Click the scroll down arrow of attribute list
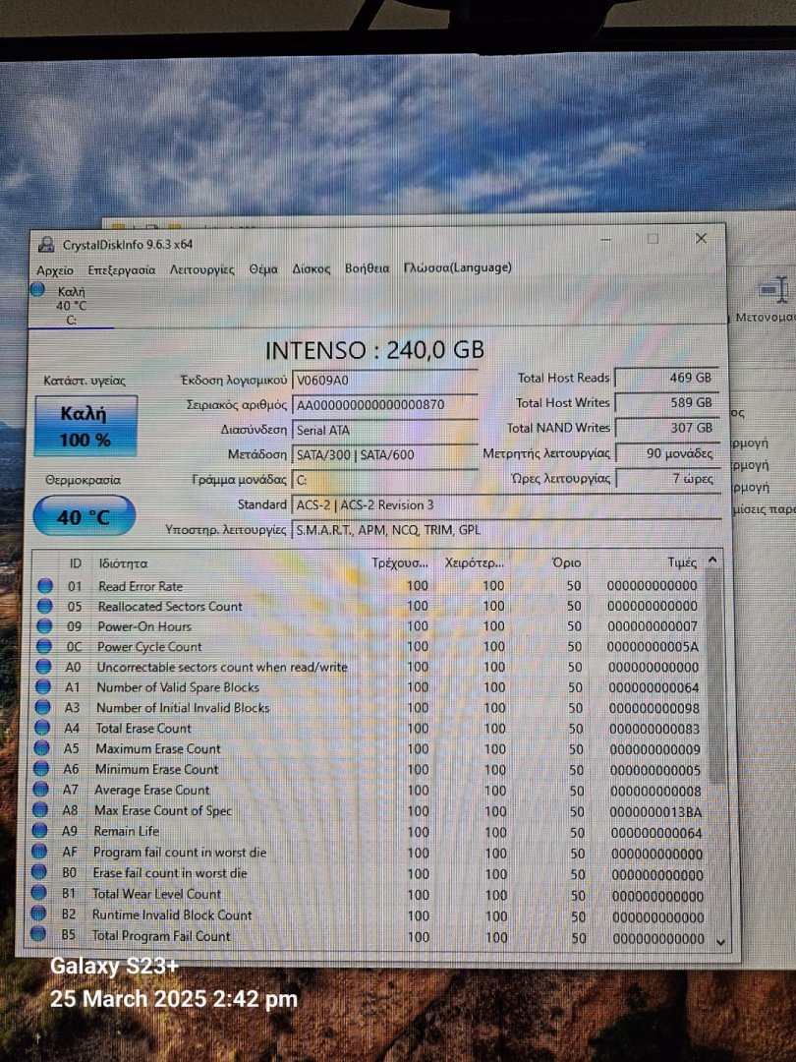 [x=721, y=941]
